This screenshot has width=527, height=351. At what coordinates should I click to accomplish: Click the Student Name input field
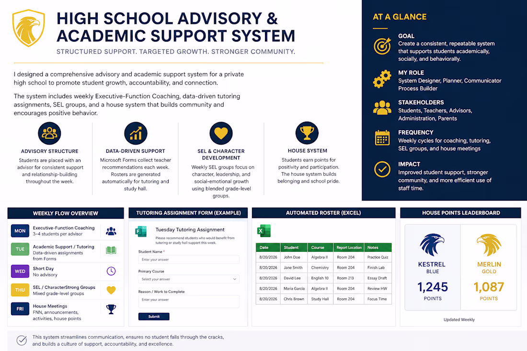[189, 260]
